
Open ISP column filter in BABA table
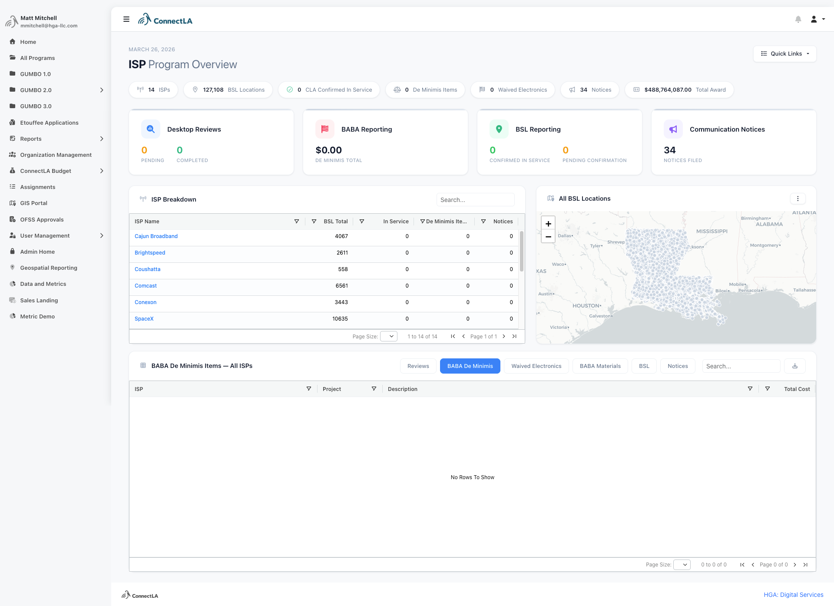tap(309, 389)
